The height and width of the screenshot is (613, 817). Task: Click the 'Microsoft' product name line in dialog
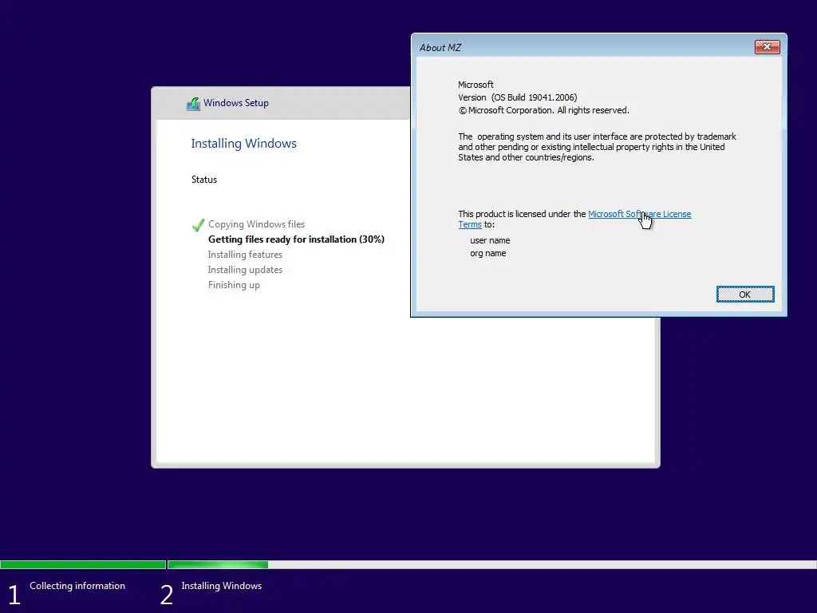coord(476,85)
